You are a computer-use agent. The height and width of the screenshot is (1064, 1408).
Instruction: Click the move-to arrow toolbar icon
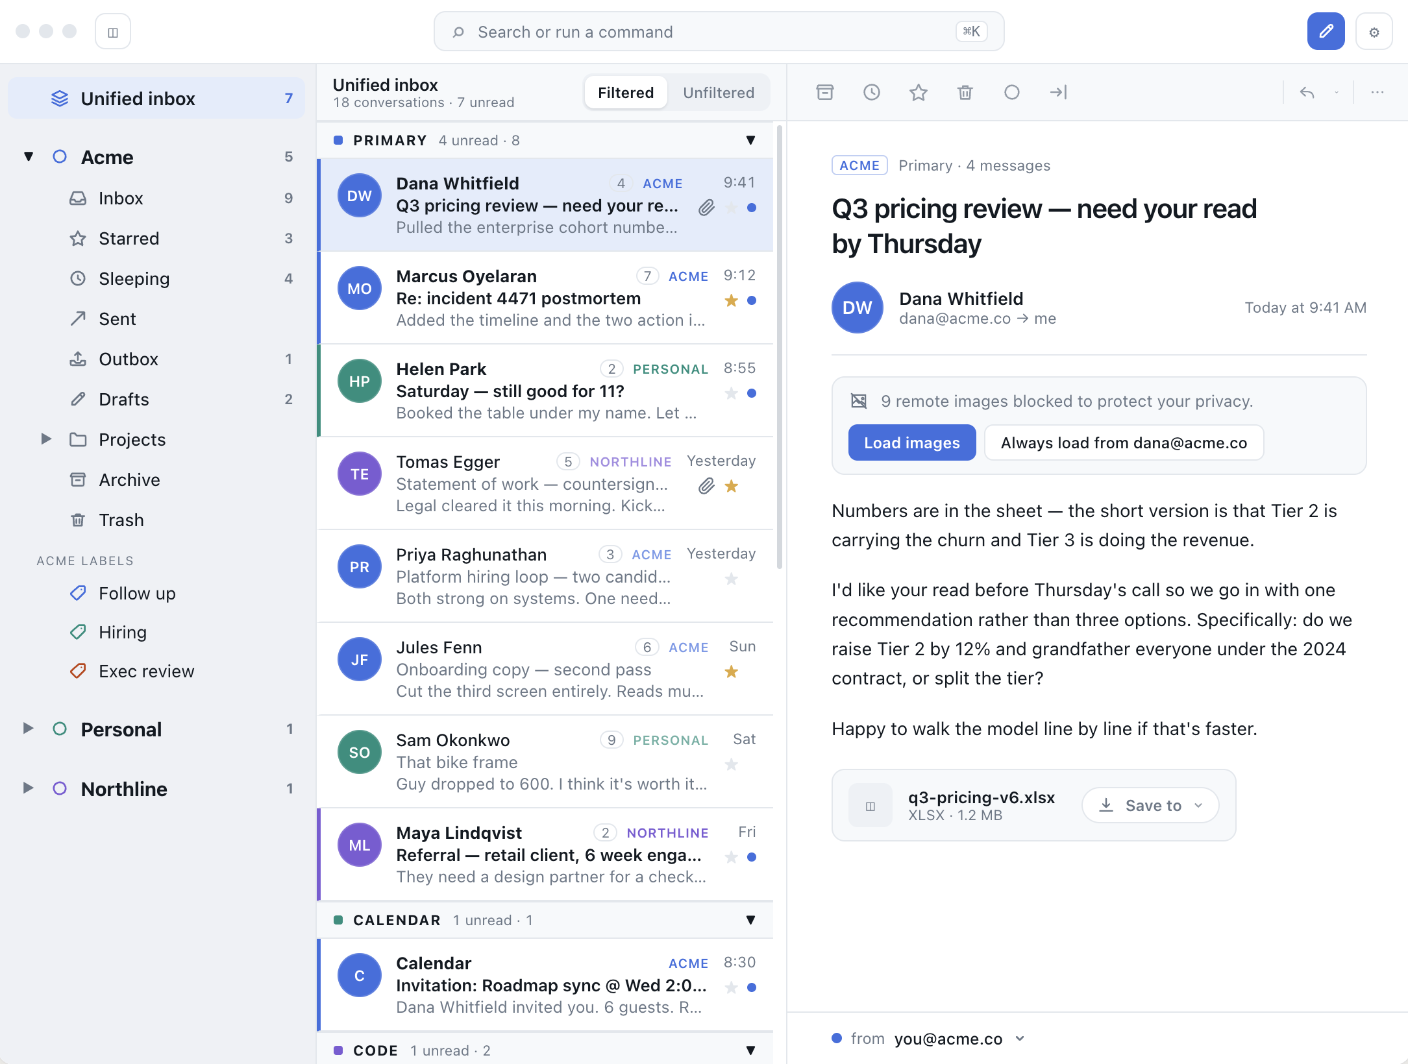tap(1058, 92)
